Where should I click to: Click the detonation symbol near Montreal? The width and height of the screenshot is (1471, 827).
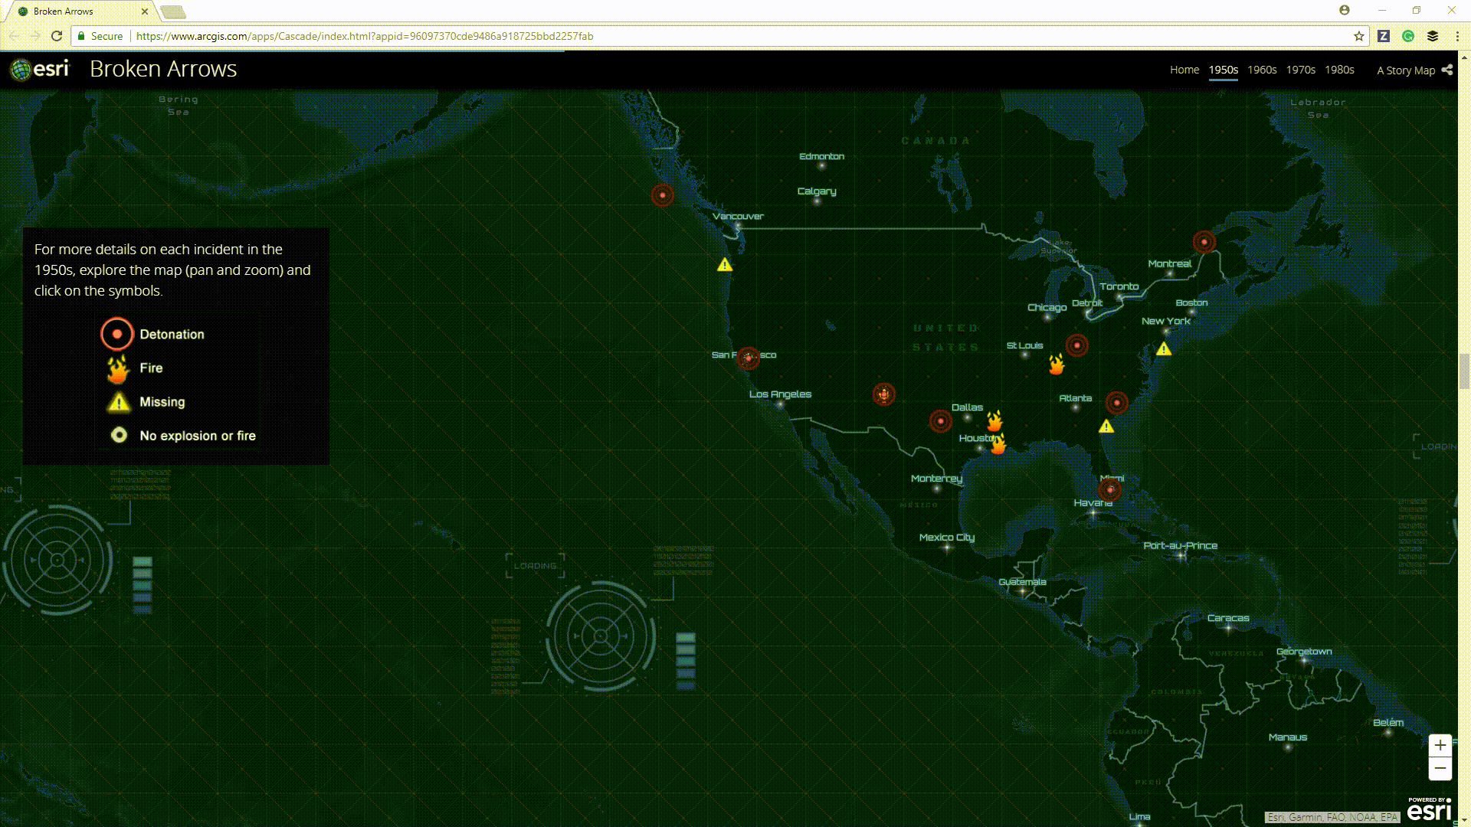pos(1203,242)
